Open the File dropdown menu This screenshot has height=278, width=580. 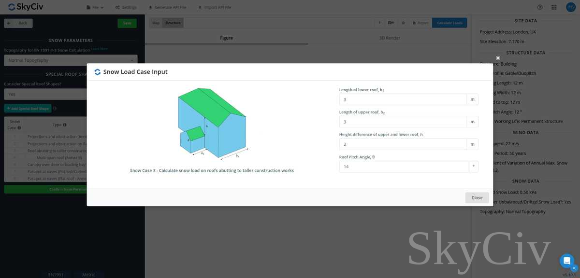coord(95,7)
